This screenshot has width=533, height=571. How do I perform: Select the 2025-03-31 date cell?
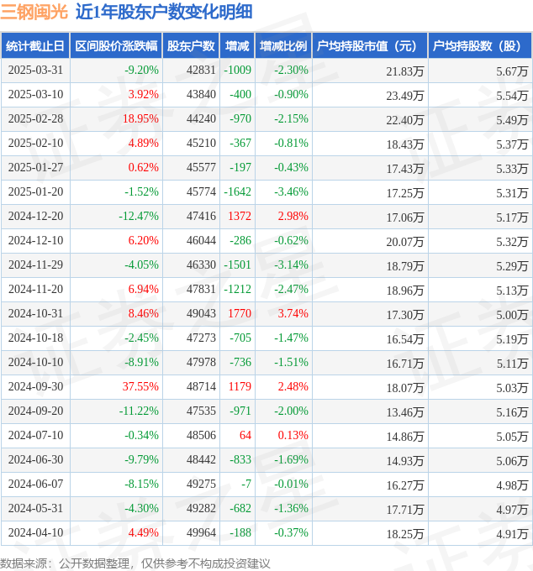pos(35,70)
